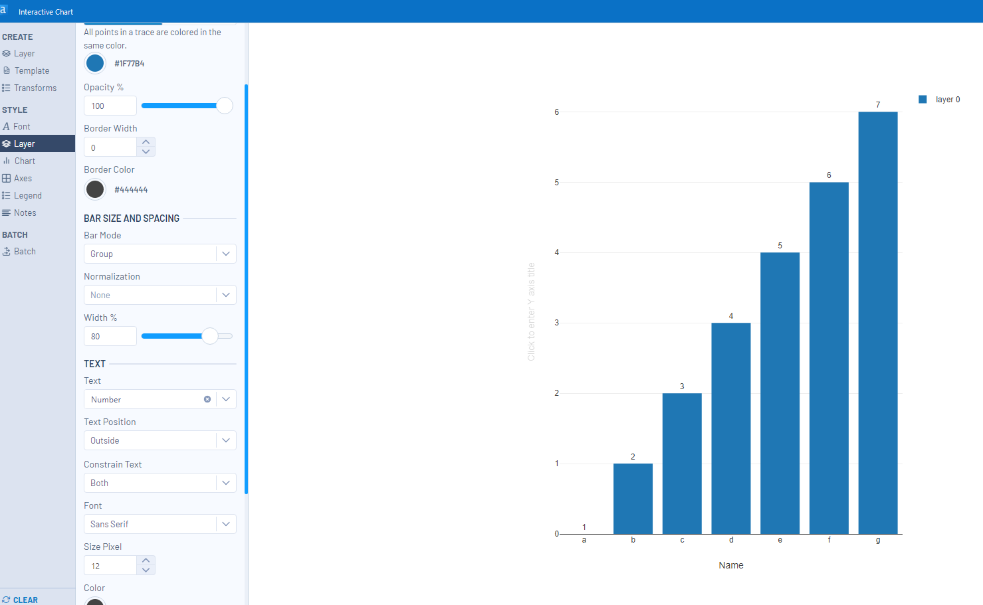983x605 pixels.
Task: Click the CLEAR button
Action: tap(19, 600)
